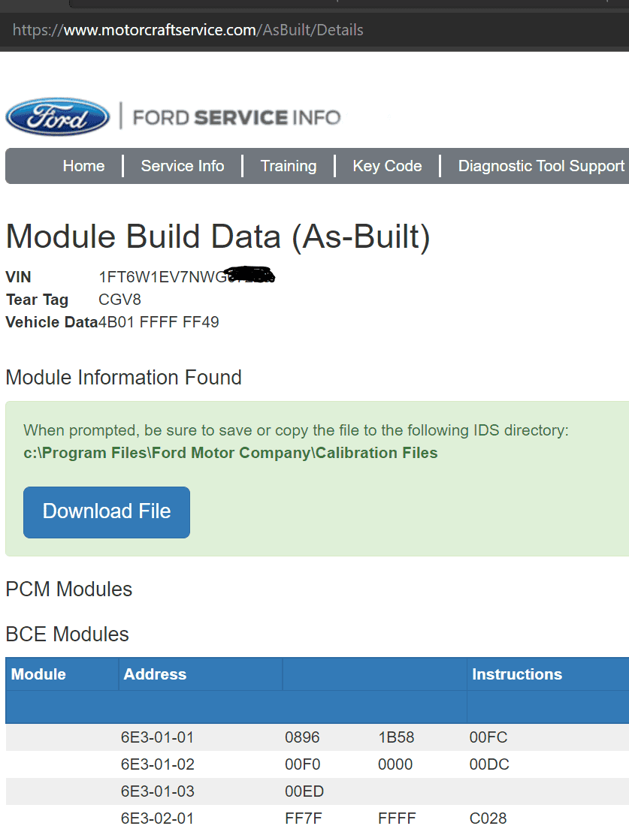Select the Key Code menu item
This screenshot has height=832, width=629.
(387, 166)
